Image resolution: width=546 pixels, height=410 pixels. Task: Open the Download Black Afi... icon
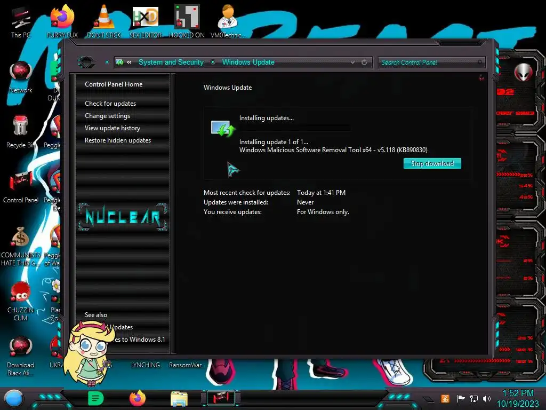tap(21, 356)
